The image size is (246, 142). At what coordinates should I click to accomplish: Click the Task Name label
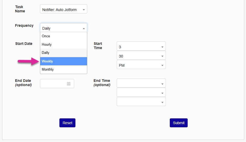[x=20, y=9]
